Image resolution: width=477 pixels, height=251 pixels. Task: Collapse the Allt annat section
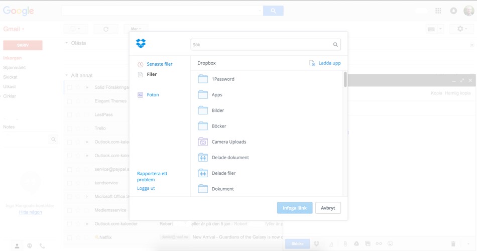click(67, 75)
